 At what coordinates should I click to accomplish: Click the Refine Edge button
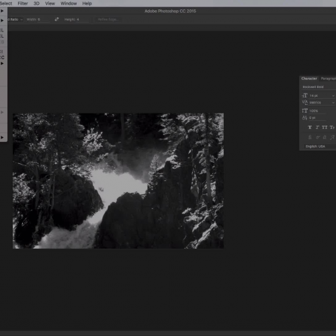pyautogui.click(x=108, y=19)
